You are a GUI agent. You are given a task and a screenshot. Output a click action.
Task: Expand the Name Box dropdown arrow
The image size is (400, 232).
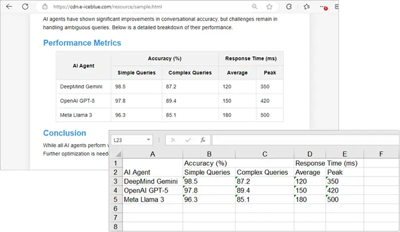point(149,139)
